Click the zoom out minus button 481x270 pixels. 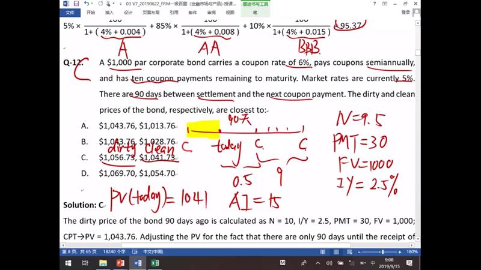[x=359, y=252]
